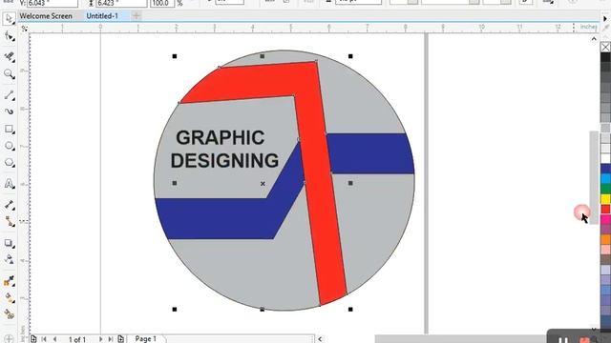Apply the magenta color swatch
This screenshot has width=611, height=343.
tap(605, 219)
